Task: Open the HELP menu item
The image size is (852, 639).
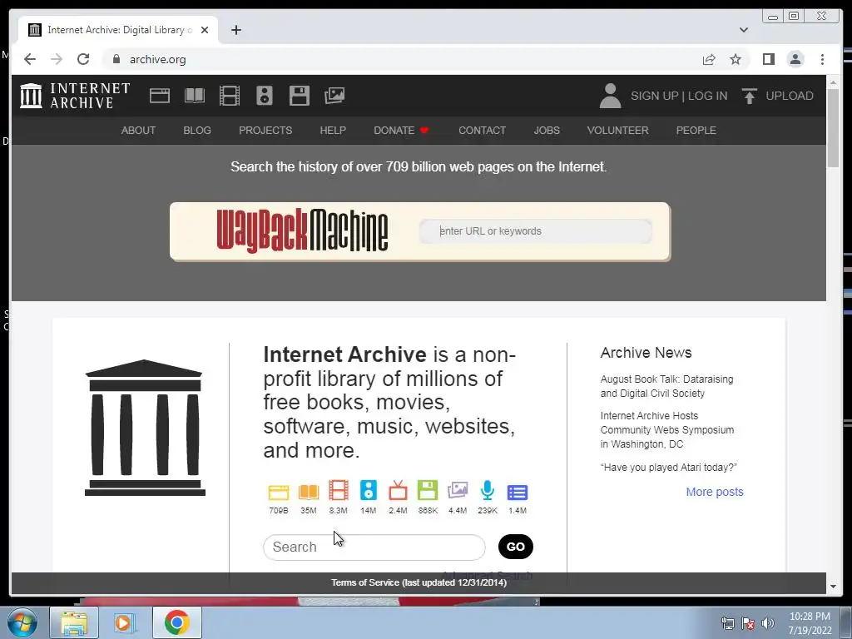Action: [333, 131]
